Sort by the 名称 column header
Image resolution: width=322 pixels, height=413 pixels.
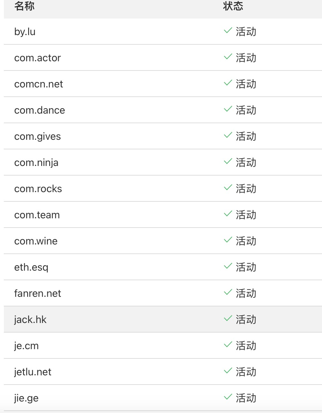(24, 6)
